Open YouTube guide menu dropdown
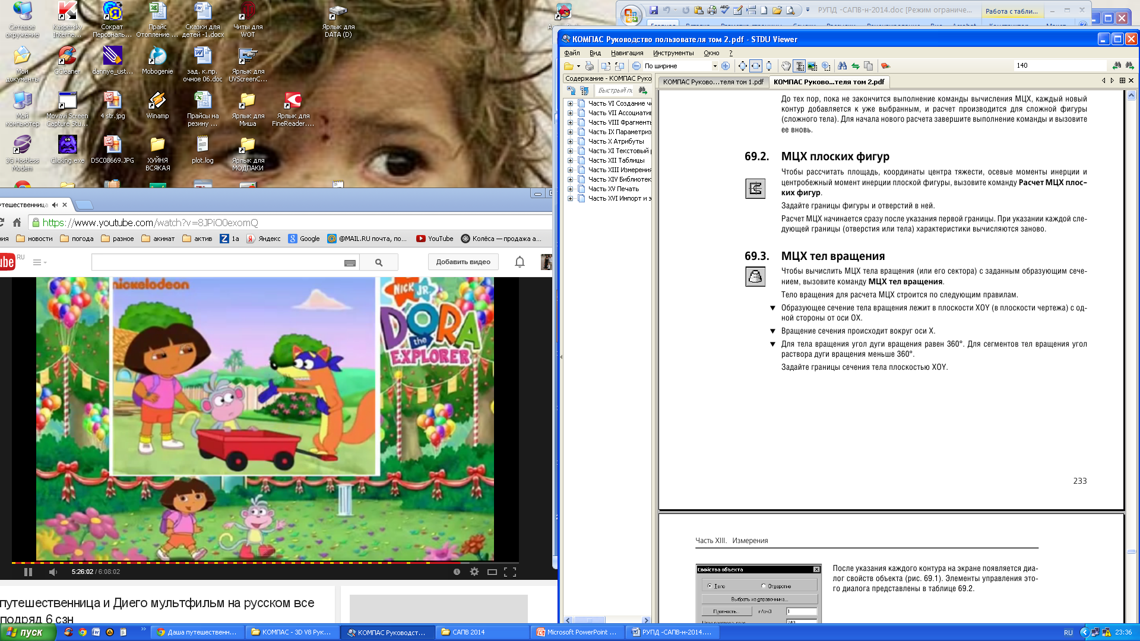This screenshot has width=1140, height=641. point(39,262)
